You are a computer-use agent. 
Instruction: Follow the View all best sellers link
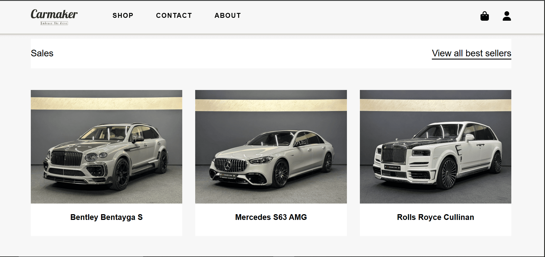pyautogui.click(x=472, y=53)
